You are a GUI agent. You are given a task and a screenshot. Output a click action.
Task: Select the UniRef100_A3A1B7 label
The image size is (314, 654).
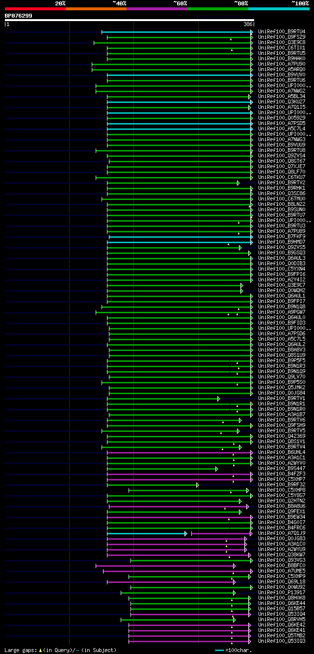pos(282,415)
